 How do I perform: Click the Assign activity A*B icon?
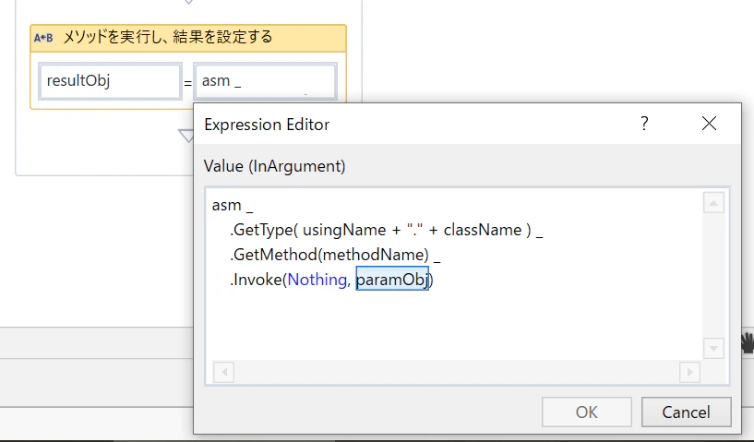tap(43, 38)
